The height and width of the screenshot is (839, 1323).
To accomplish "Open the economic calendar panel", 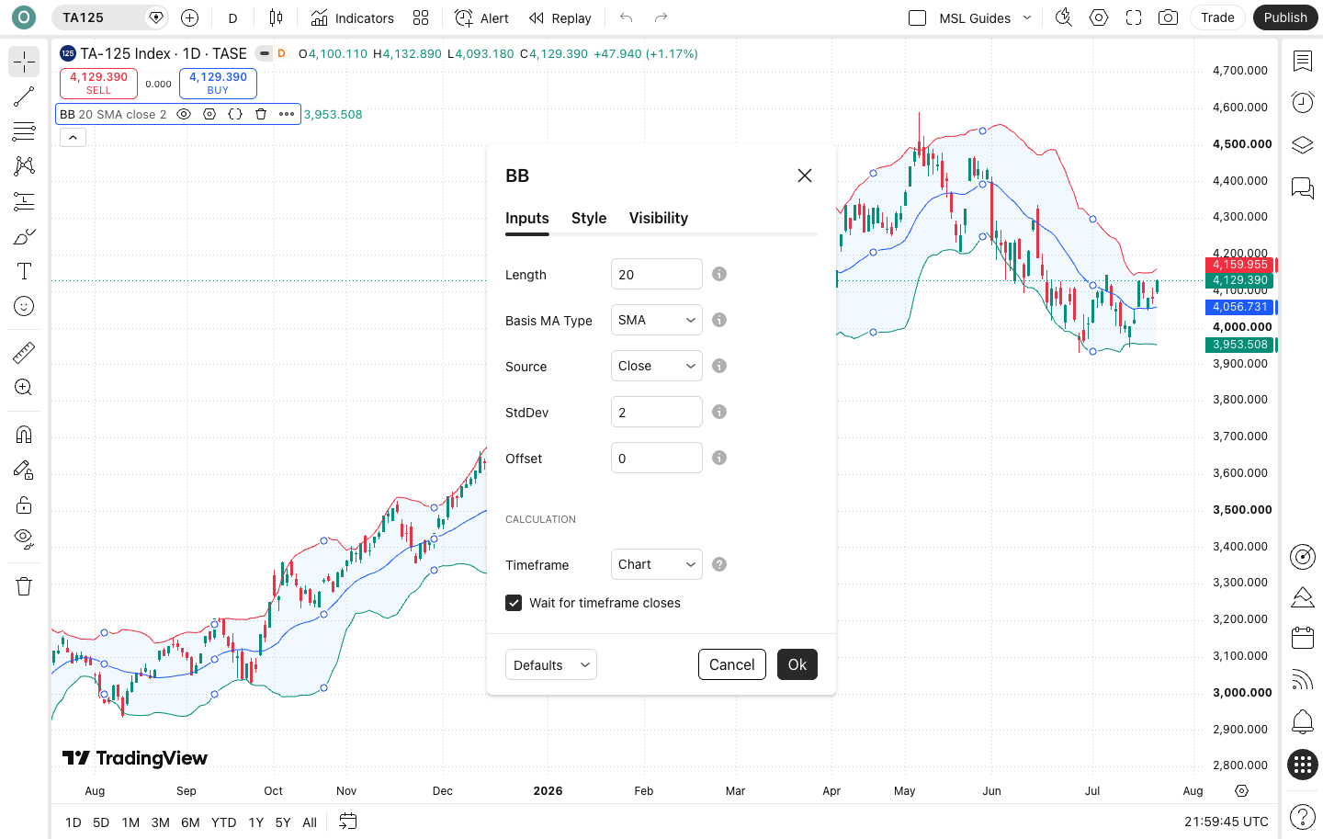I will (1302, 638).
